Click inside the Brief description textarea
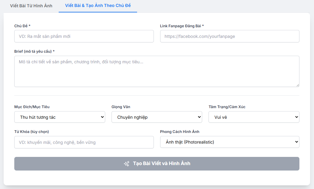314x189 pixels. 157,71
